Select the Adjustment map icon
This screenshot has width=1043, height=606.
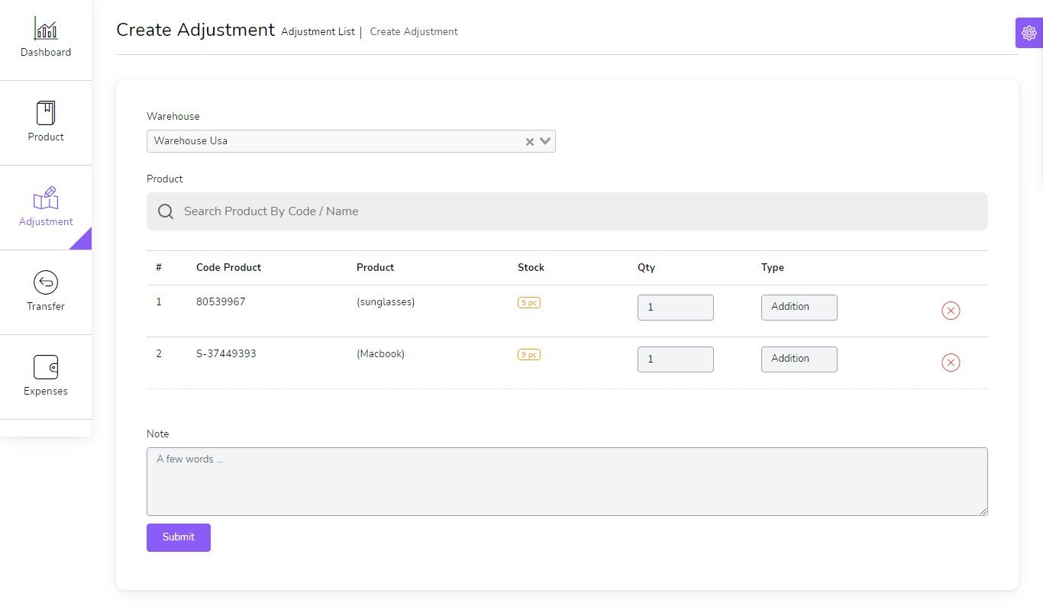(x=46, y=198)
